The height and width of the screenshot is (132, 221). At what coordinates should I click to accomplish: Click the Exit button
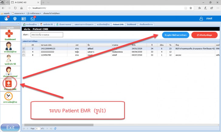coord(10,127)
